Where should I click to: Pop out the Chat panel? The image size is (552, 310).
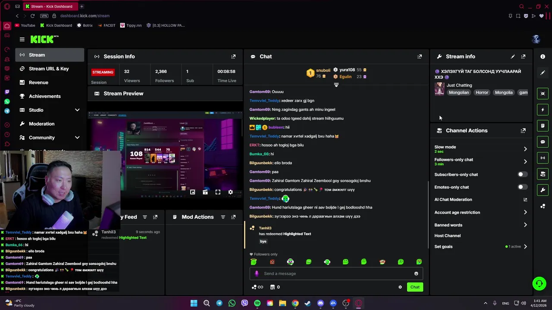420,56
